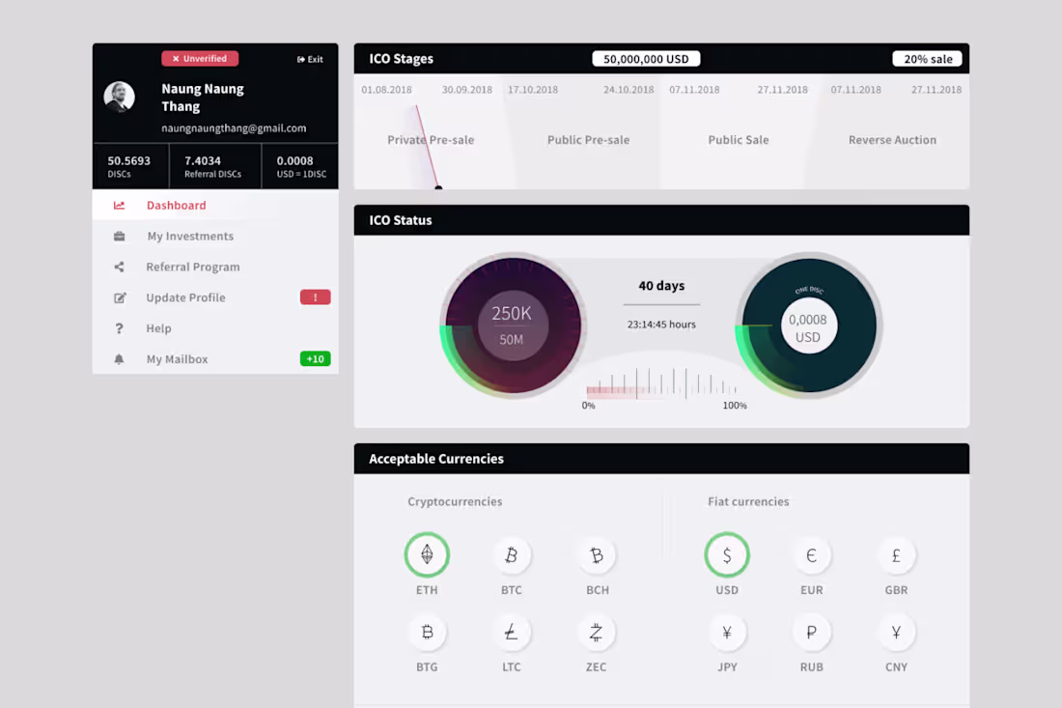Select the Private Pre-sale stage
This screenshot has width=1062, height=708.
[x=431, y=140]
